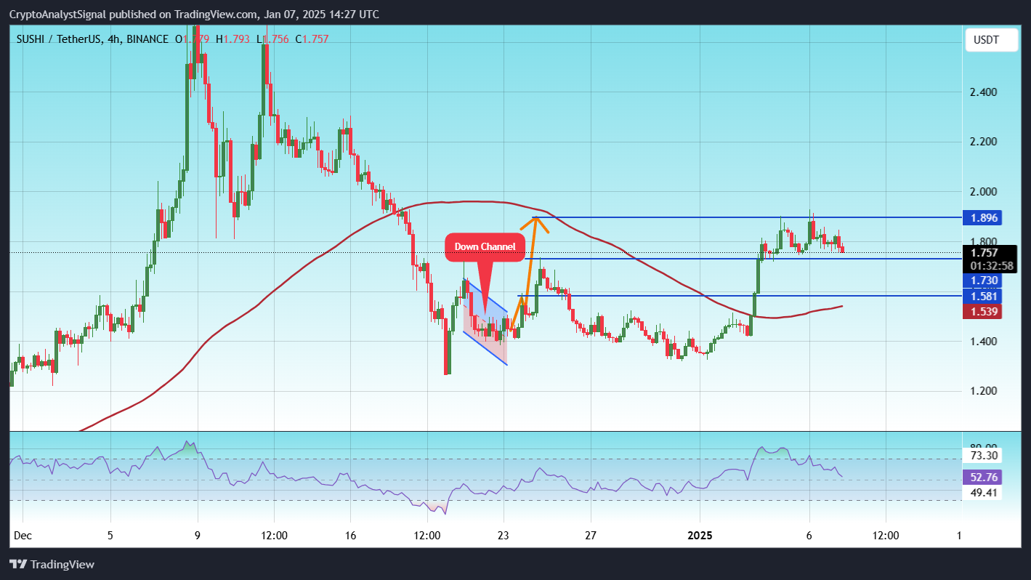Click the 1.200 price axis label
Screen dimensions: 1031x580
985,391
